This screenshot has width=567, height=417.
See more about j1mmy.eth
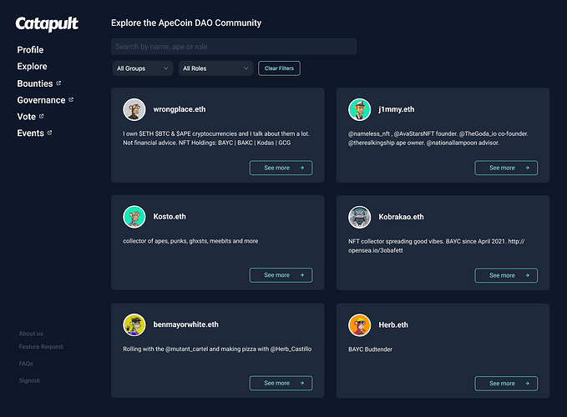(x=506, y=168)
